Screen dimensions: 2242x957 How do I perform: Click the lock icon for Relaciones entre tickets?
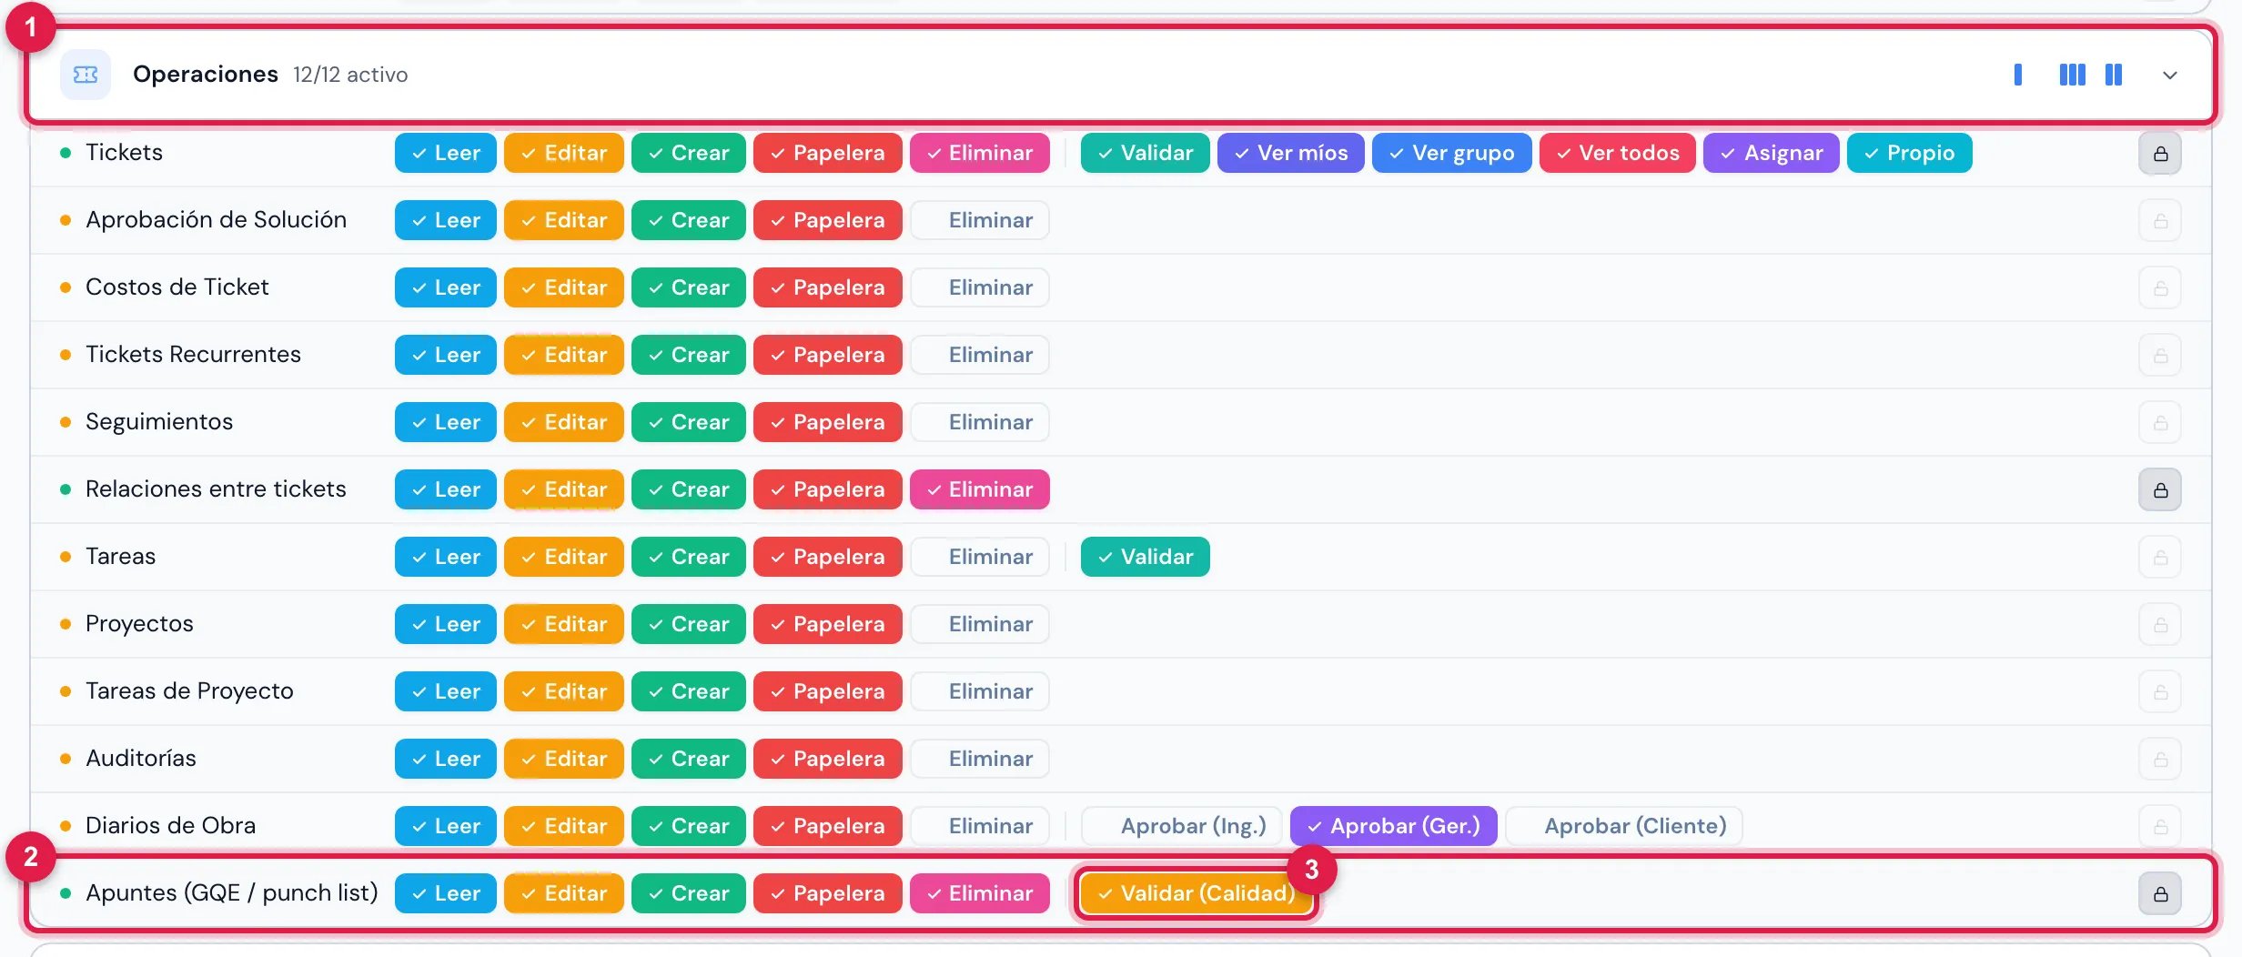coord(2160,490)
